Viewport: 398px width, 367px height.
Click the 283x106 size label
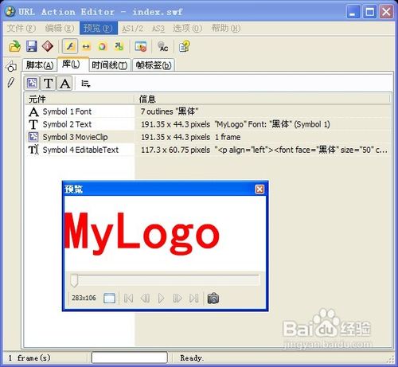point(84,298)
